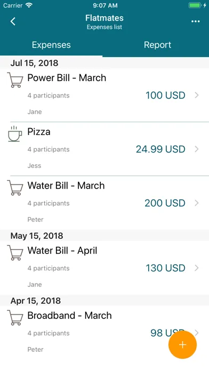Image resolution: width=209 pixels, height=371 pixels.
Task: Click cart icon beside Water Bill - March
Action: (x=15, y=188)
